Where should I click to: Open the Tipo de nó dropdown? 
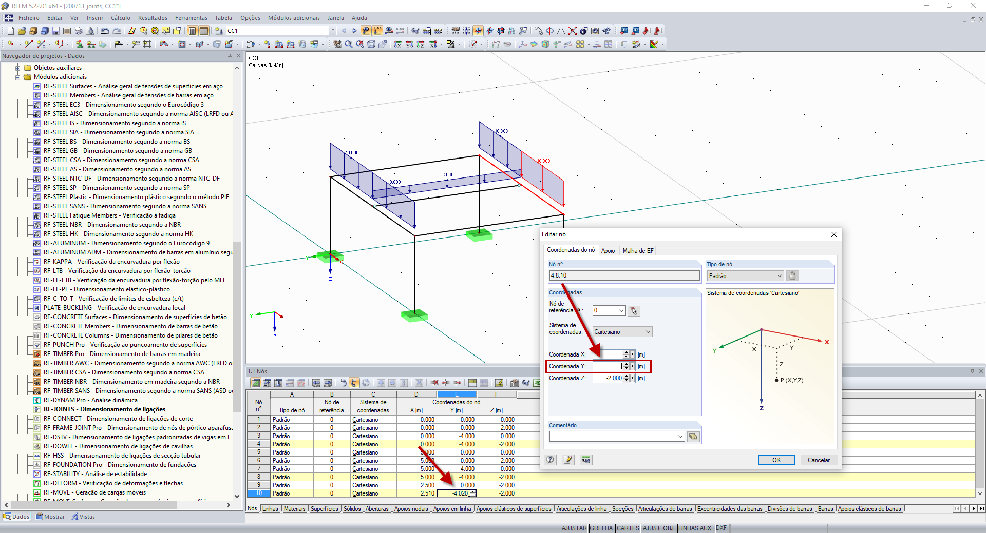(779, 276)
